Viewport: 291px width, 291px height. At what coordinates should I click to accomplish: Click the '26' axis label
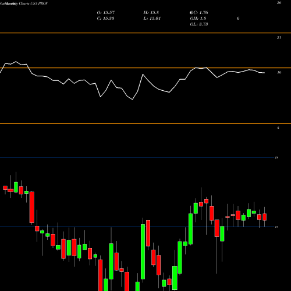point(279,3)
